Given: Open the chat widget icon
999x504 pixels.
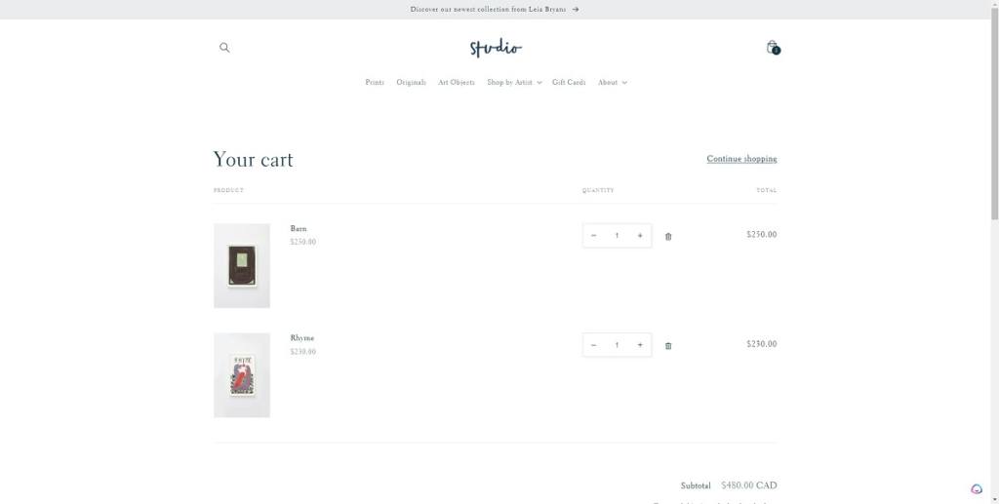Looking at the screenshot, I should tap(977, 488).
